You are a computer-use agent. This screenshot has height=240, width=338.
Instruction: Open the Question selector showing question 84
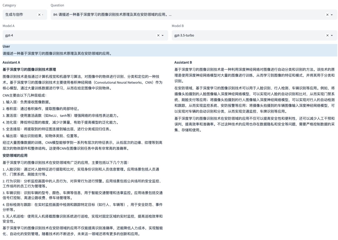click(156, 15)
